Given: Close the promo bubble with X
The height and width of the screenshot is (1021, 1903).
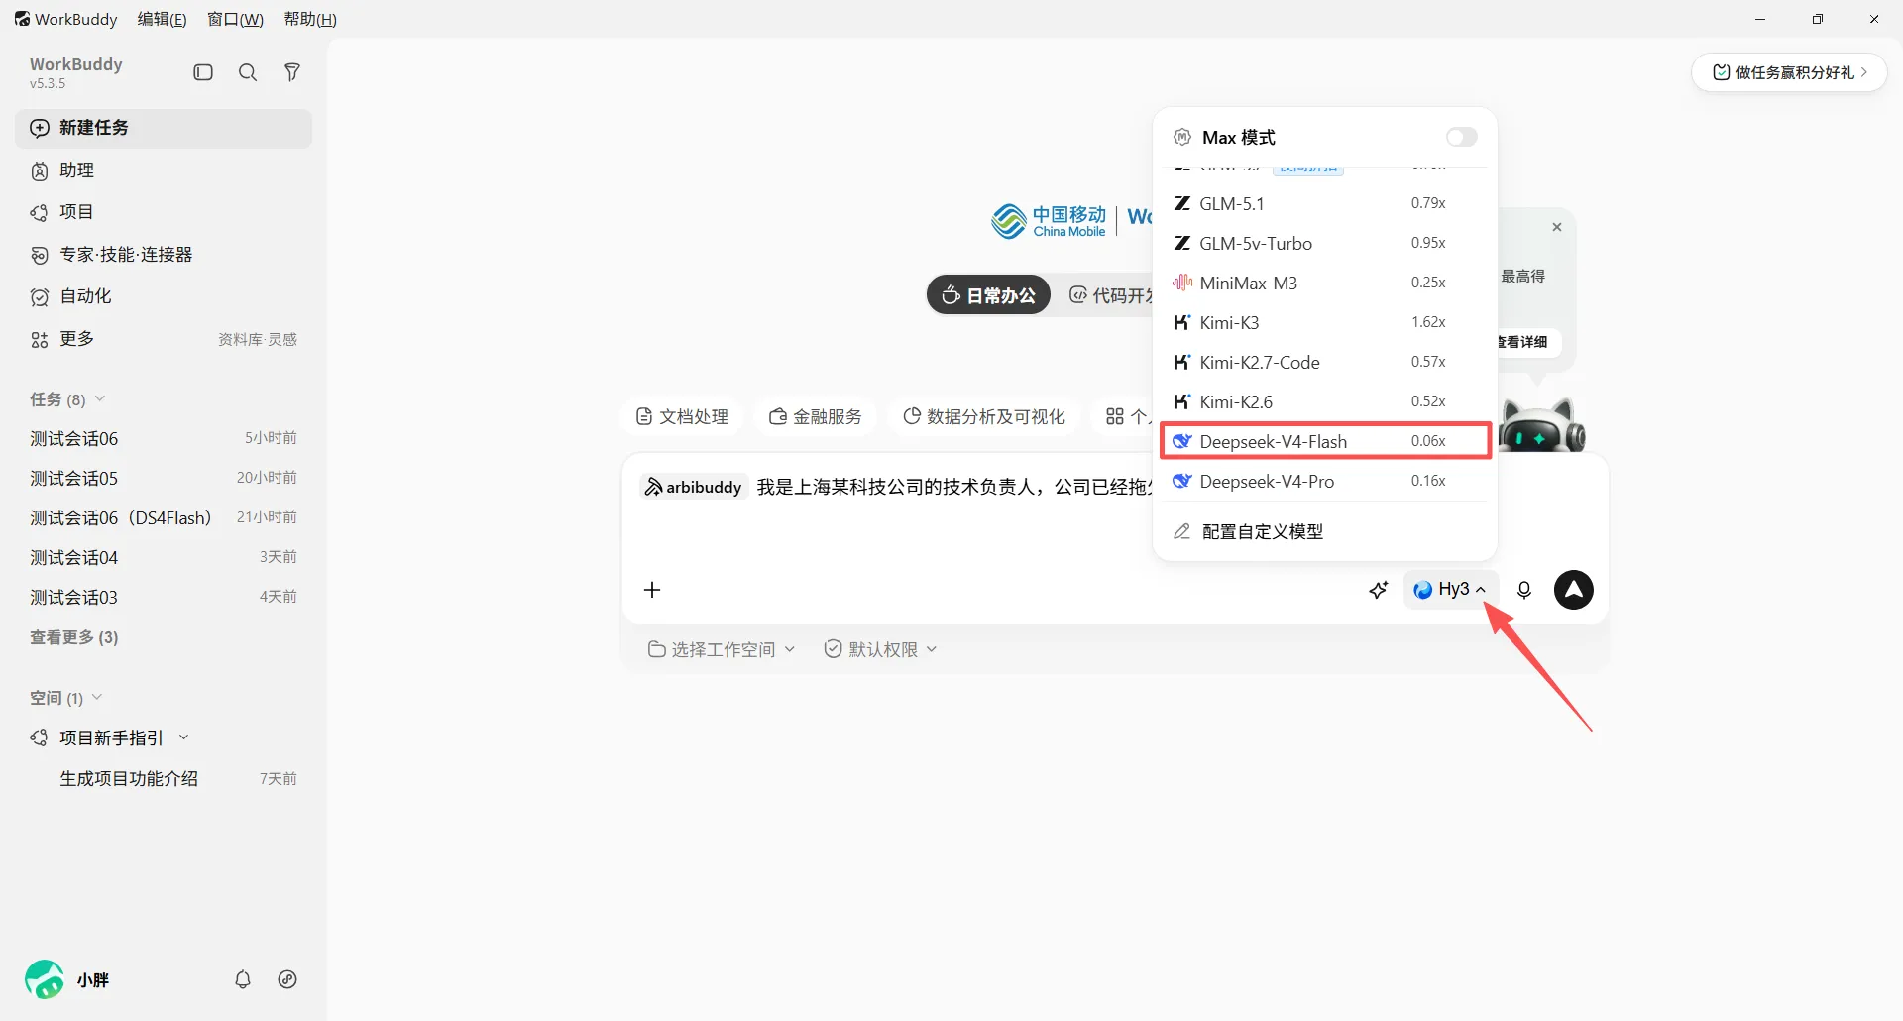Looking at the screenshot, I should [x=1557, y=227].
